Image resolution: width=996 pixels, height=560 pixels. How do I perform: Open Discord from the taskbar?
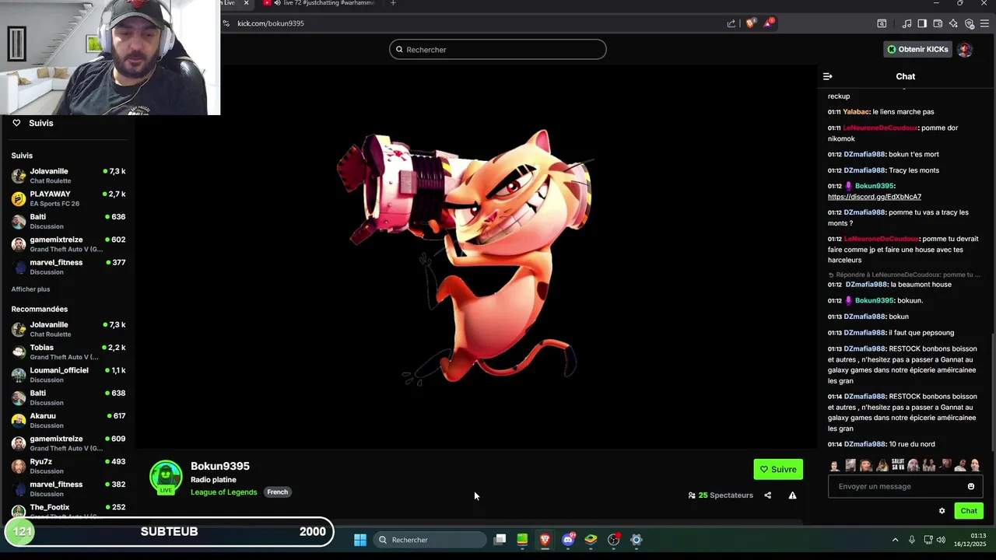click(568, 540)
